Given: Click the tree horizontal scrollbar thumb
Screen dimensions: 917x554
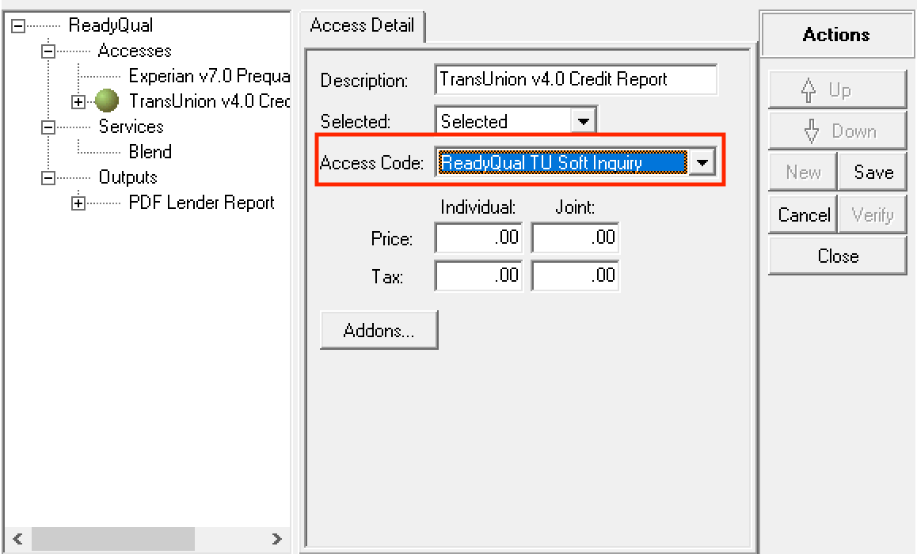Looking at the screenshot, I should tap(113, 539).
